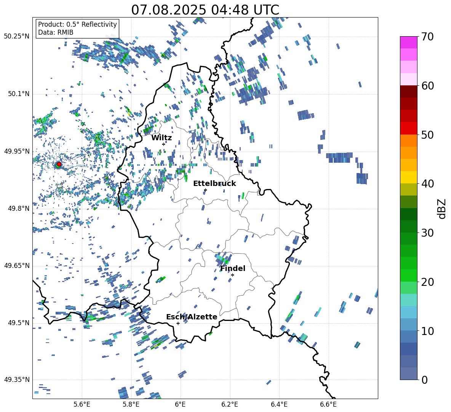Click the 50.25°N latitude label

(17, 37)
